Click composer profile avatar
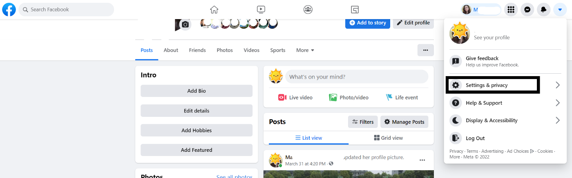 pyautogui.click(x=276, y=77)
